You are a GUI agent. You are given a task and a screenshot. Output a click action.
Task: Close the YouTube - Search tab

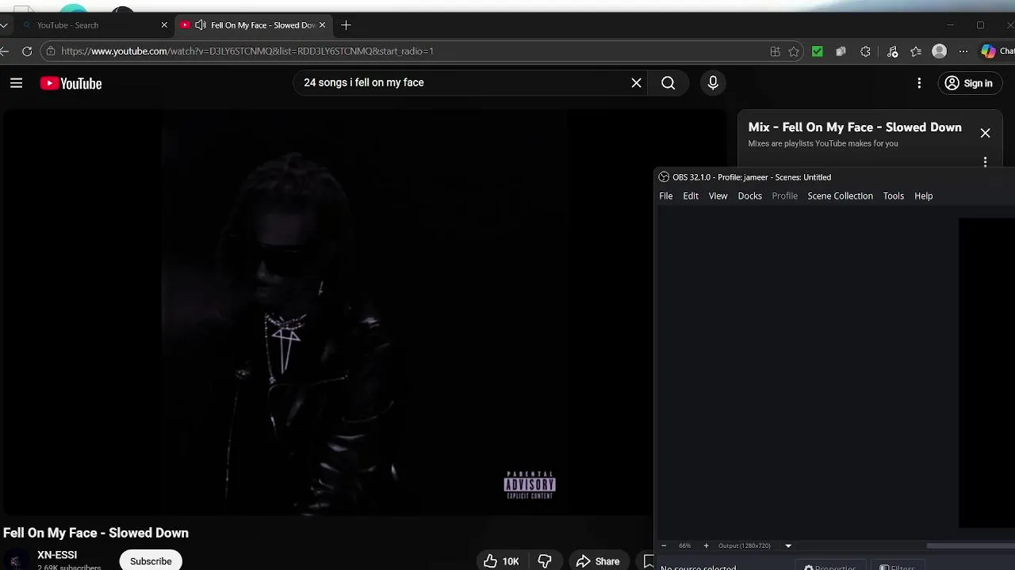[164, 25]
